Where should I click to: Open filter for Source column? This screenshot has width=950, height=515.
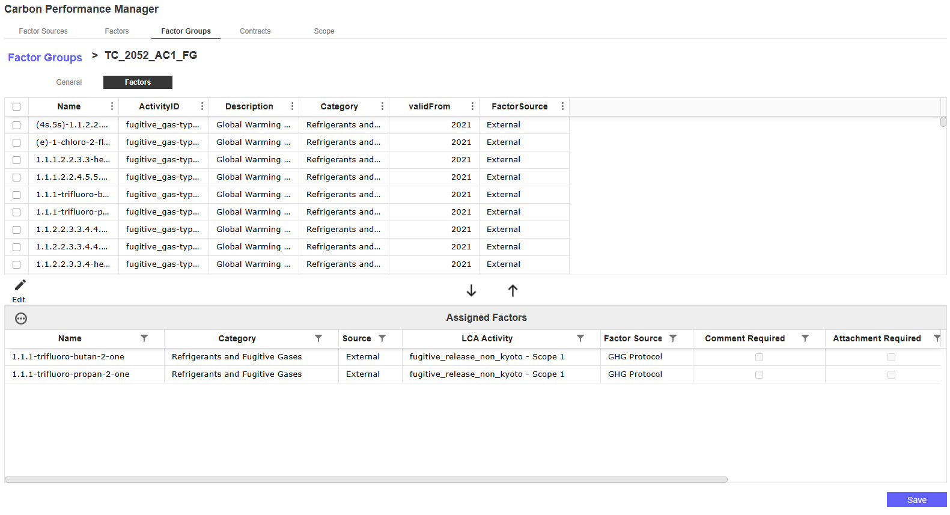[382, 338]
